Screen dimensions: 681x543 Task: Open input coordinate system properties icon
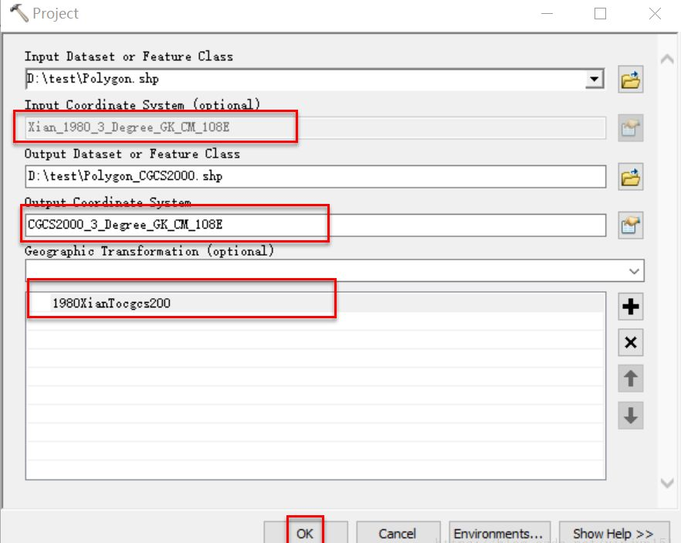pyautogui.click(x=630, y=128)
